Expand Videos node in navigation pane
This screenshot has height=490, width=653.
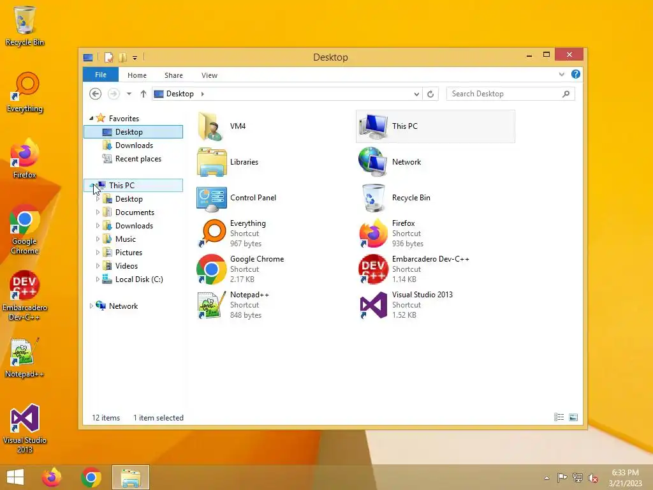[98, 265]
